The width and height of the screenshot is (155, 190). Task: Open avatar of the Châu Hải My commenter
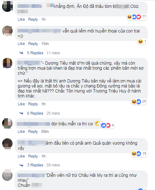click(8, 175)
